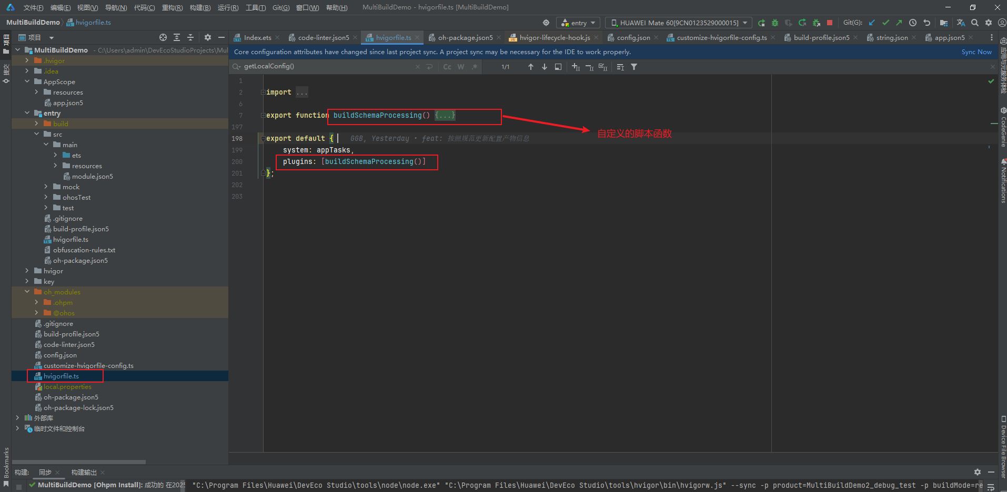Select opened file locate target icon in project panel
Viewport: 1007px width, 492px height.
point(163,37)
